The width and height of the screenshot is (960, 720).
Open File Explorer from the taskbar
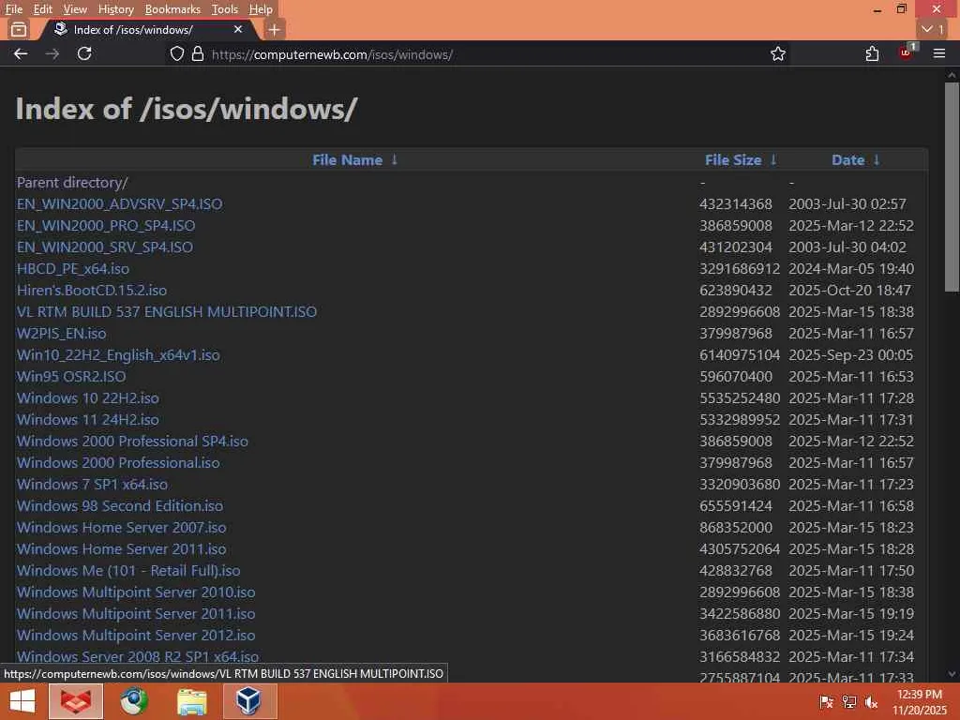point(191,701)
